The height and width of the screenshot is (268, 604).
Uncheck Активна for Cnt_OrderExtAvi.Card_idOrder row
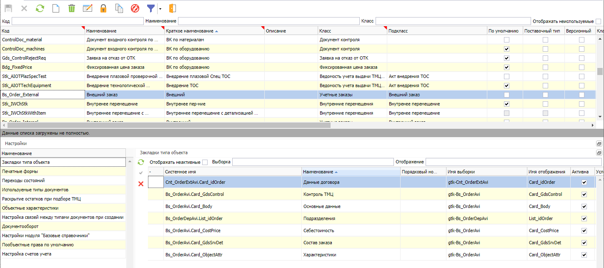[x=584, y=182]
